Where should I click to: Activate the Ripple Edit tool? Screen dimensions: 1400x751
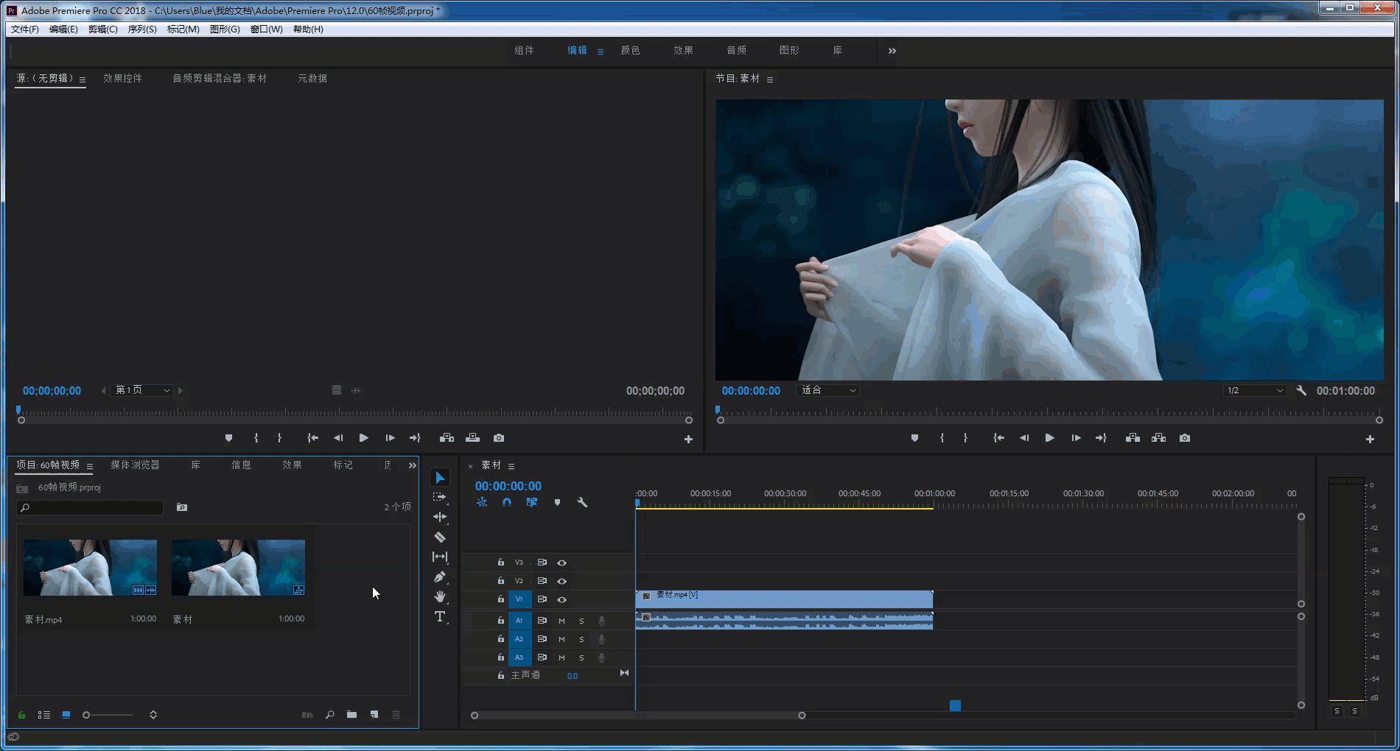440,517
